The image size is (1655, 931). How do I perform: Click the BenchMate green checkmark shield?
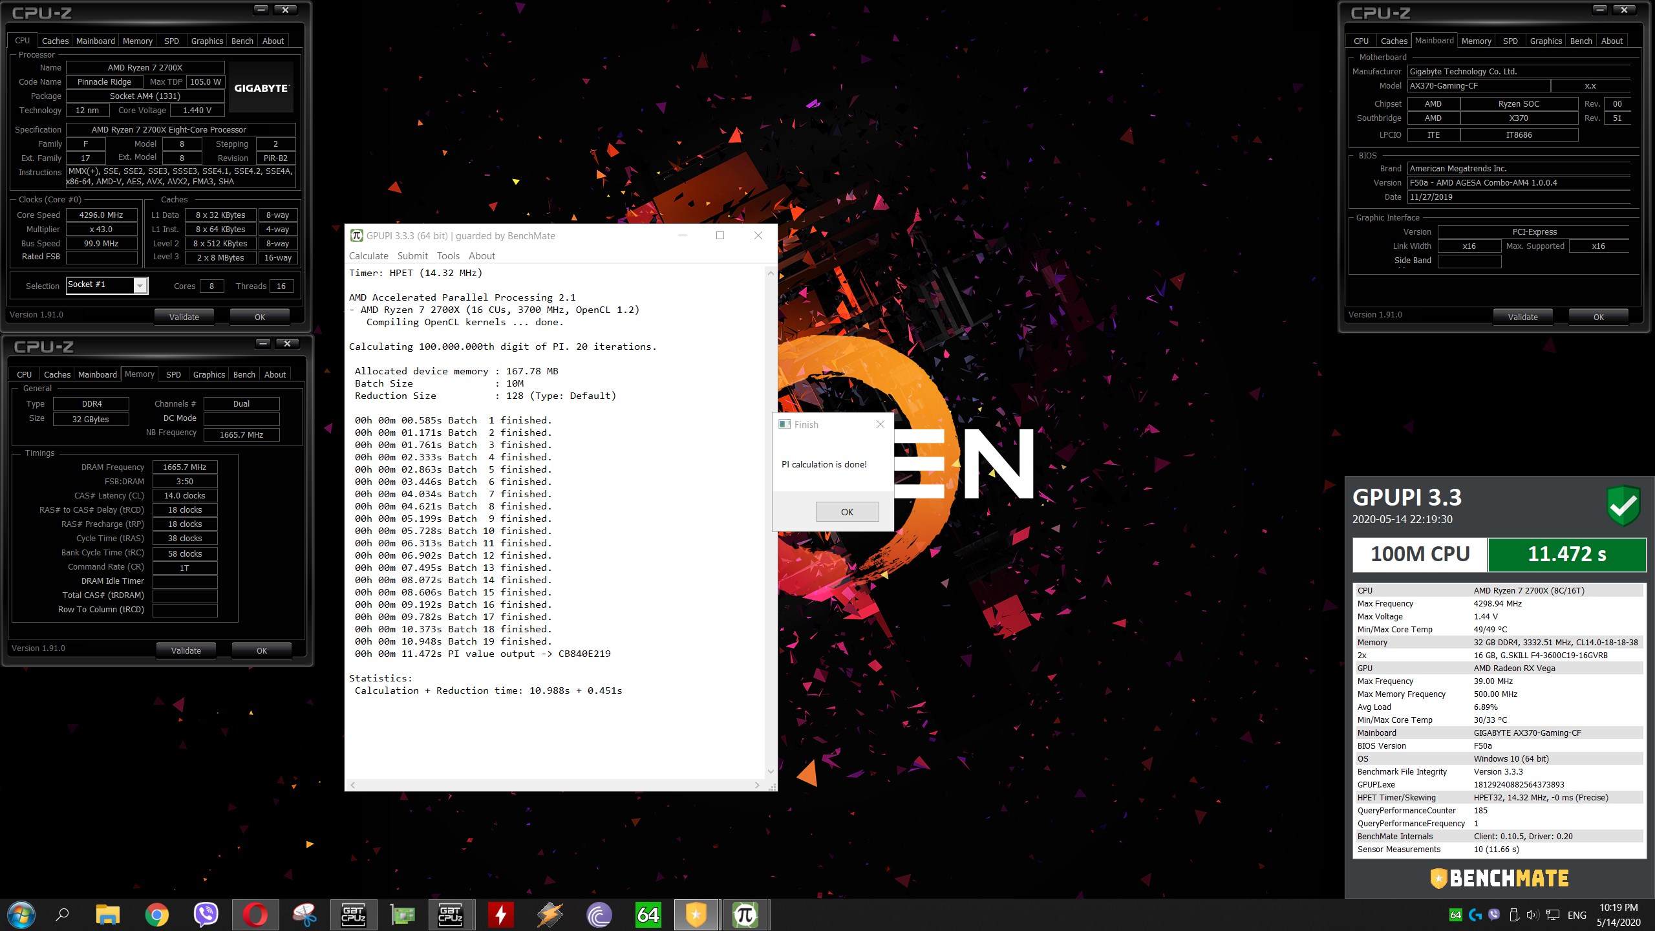point(1623,506)
